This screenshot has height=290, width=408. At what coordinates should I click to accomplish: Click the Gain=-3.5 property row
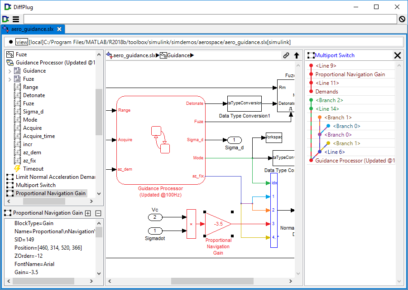point(26,272)
